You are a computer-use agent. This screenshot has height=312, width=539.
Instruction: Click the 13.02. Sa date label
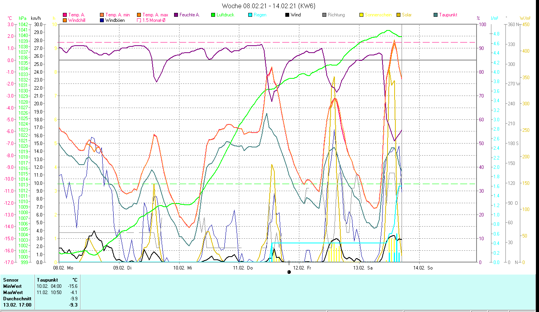click(x=362, y=268)
